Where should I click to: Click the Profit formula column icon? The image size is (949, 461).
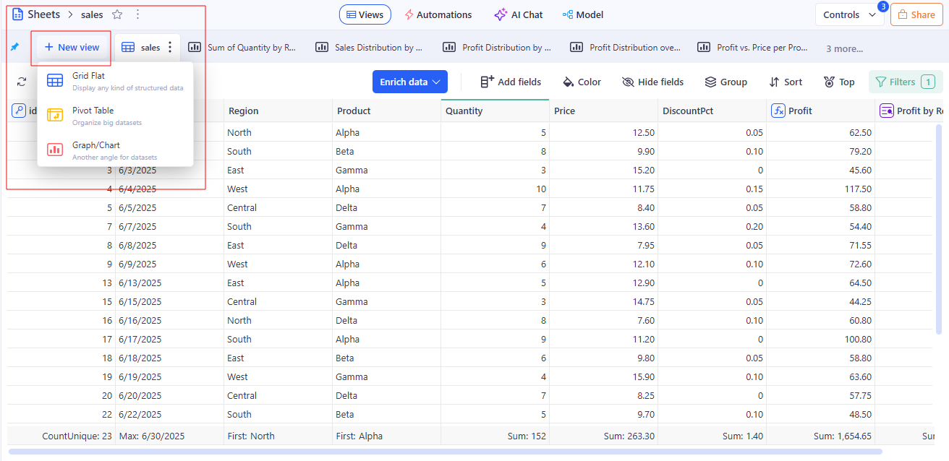pyautogui.click(x=778, y=111)
